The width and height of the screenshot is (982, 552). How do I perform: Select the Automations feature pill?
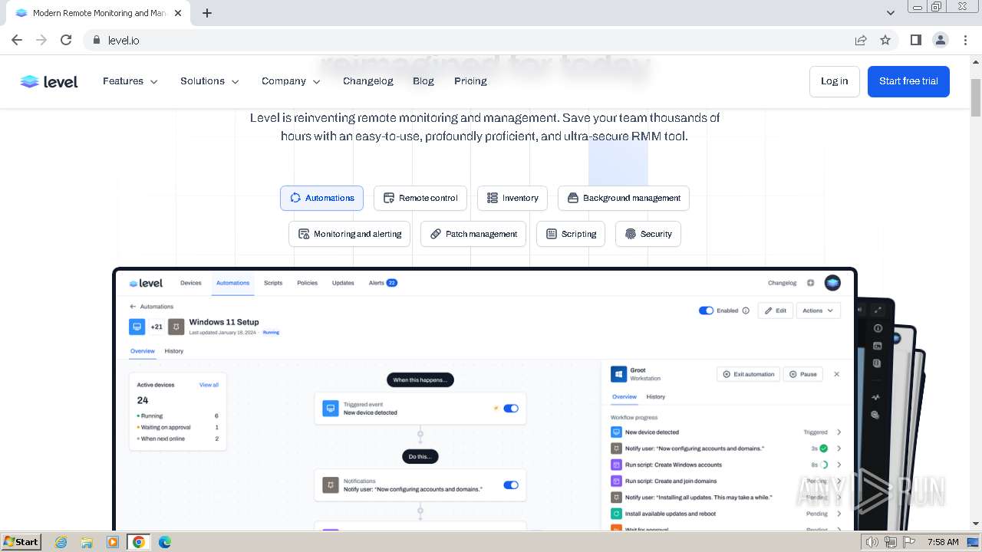click(321, 198)
